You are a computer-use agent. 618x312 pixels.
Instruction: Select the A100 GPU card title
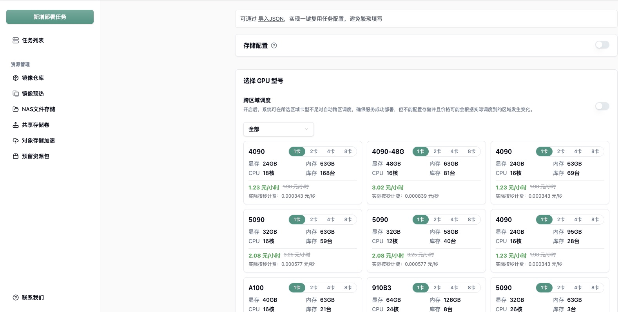(256, 288)
